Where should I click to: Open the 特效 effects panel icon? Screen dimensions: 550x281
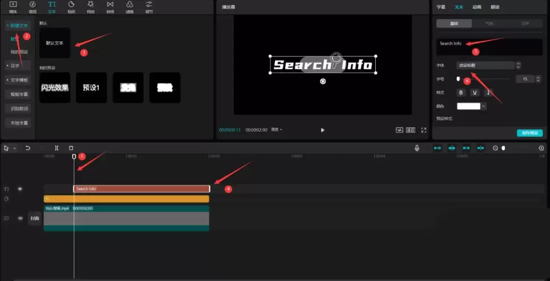[91, 7]
